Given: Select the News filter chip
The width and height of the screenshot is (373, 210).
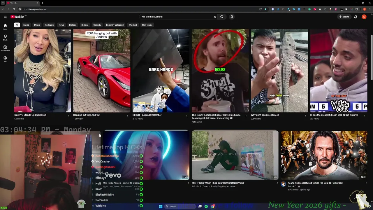Looking at the screenshot, I should (x=61, y=25).
